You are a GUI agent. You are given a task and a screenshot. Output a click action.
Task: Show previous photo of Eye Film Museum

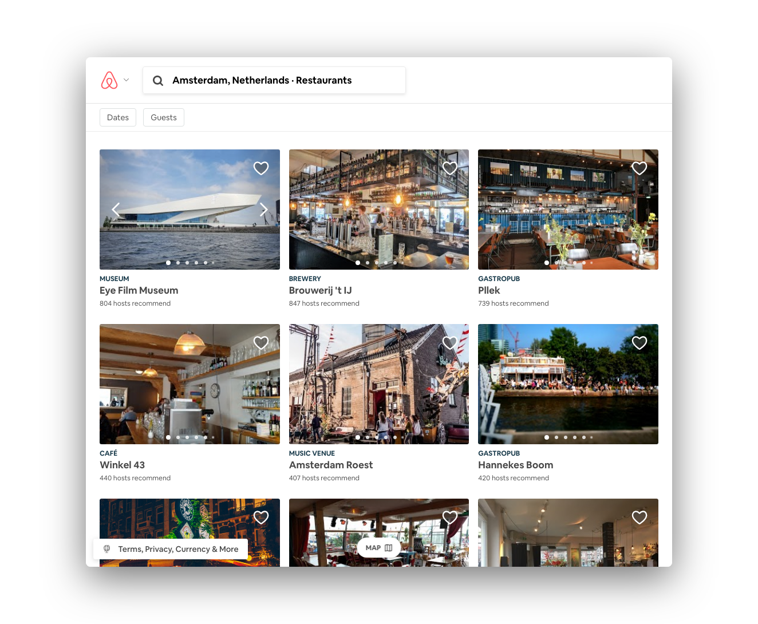116,210
